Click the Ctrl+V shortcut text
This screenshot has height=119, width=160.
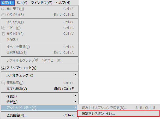pyautogui.click(x=68, y=33)
